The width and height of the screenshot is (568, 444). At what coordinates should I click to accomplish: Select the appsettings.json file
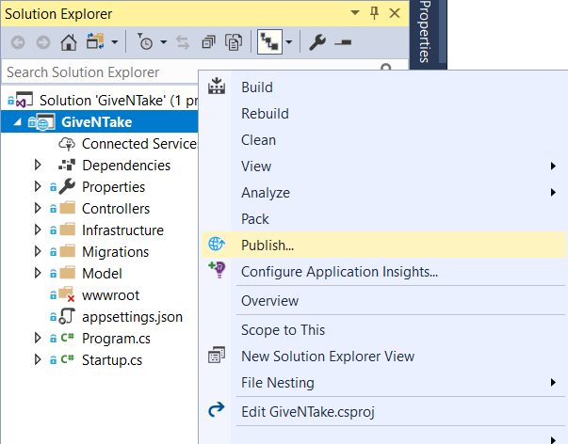132,317
